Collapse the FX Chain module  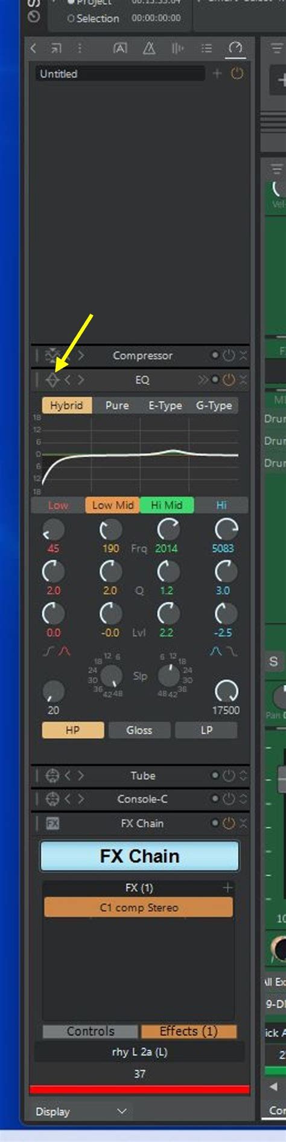click(243, 823)
